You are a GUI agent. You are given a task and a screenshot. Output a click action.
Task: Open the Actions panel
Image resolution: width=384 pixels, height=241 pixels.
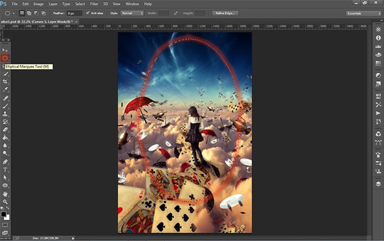coord(378,113)
